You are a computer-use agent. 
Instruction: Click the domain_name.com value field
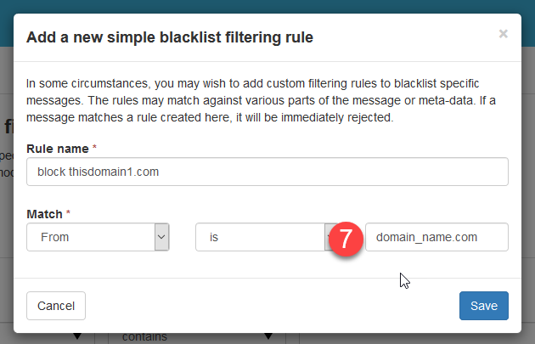436,237
